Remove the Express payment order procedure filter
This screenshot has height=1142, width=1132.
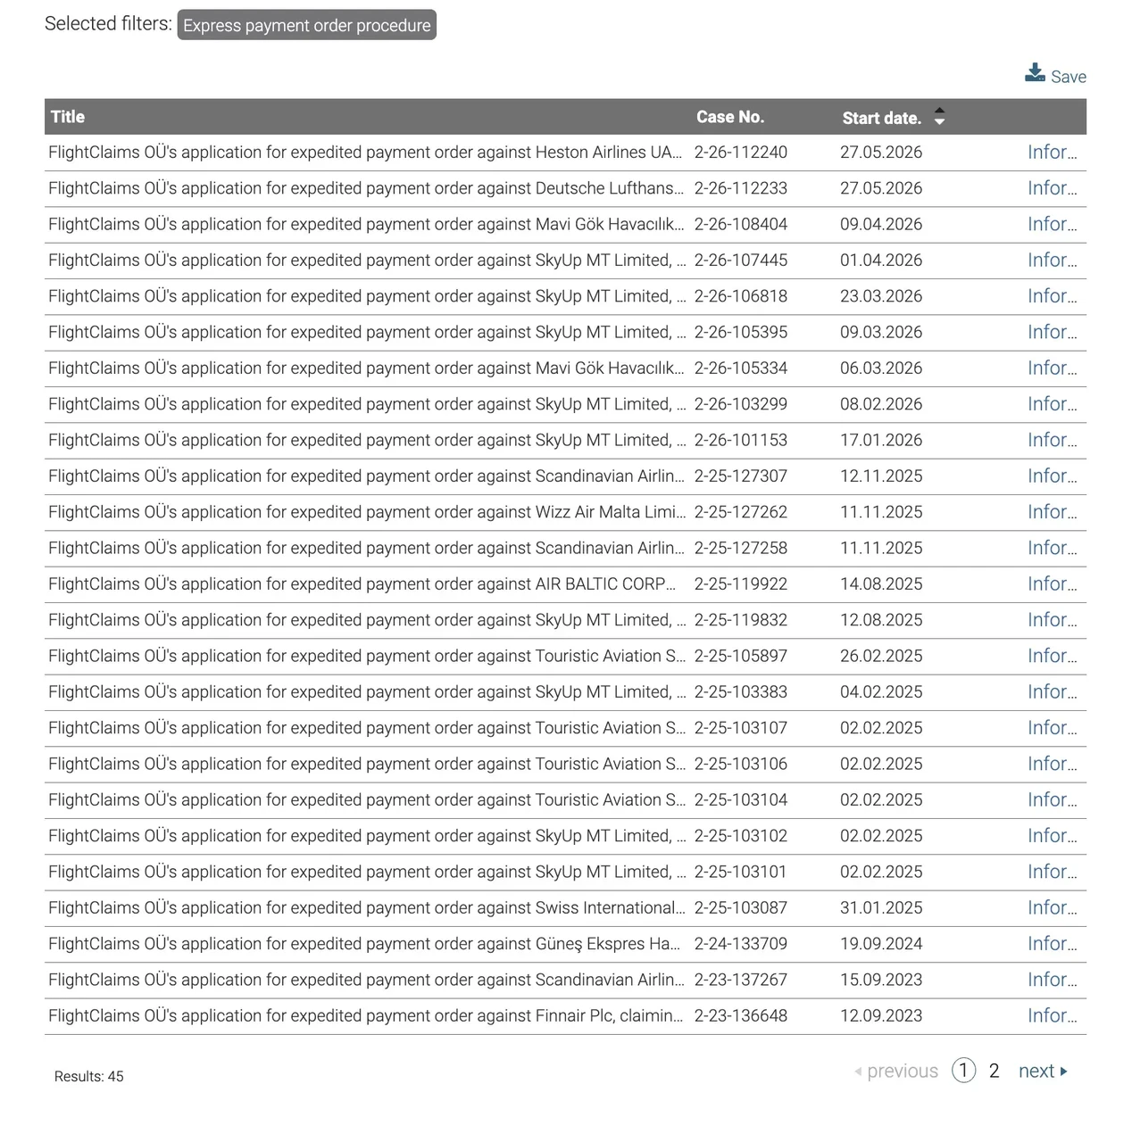click(x=306, y=25)
